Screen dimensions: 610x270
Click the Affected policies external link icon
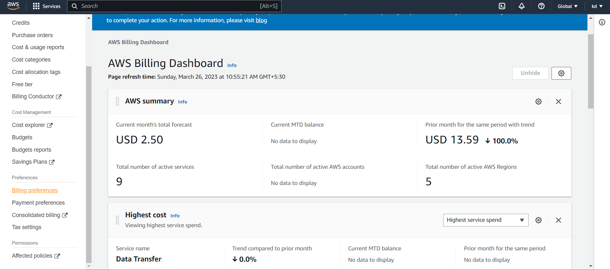coord(57,256)
